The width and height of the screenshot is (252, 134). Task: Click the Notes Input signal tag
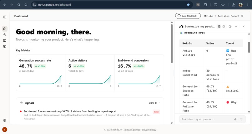[29, 119]
